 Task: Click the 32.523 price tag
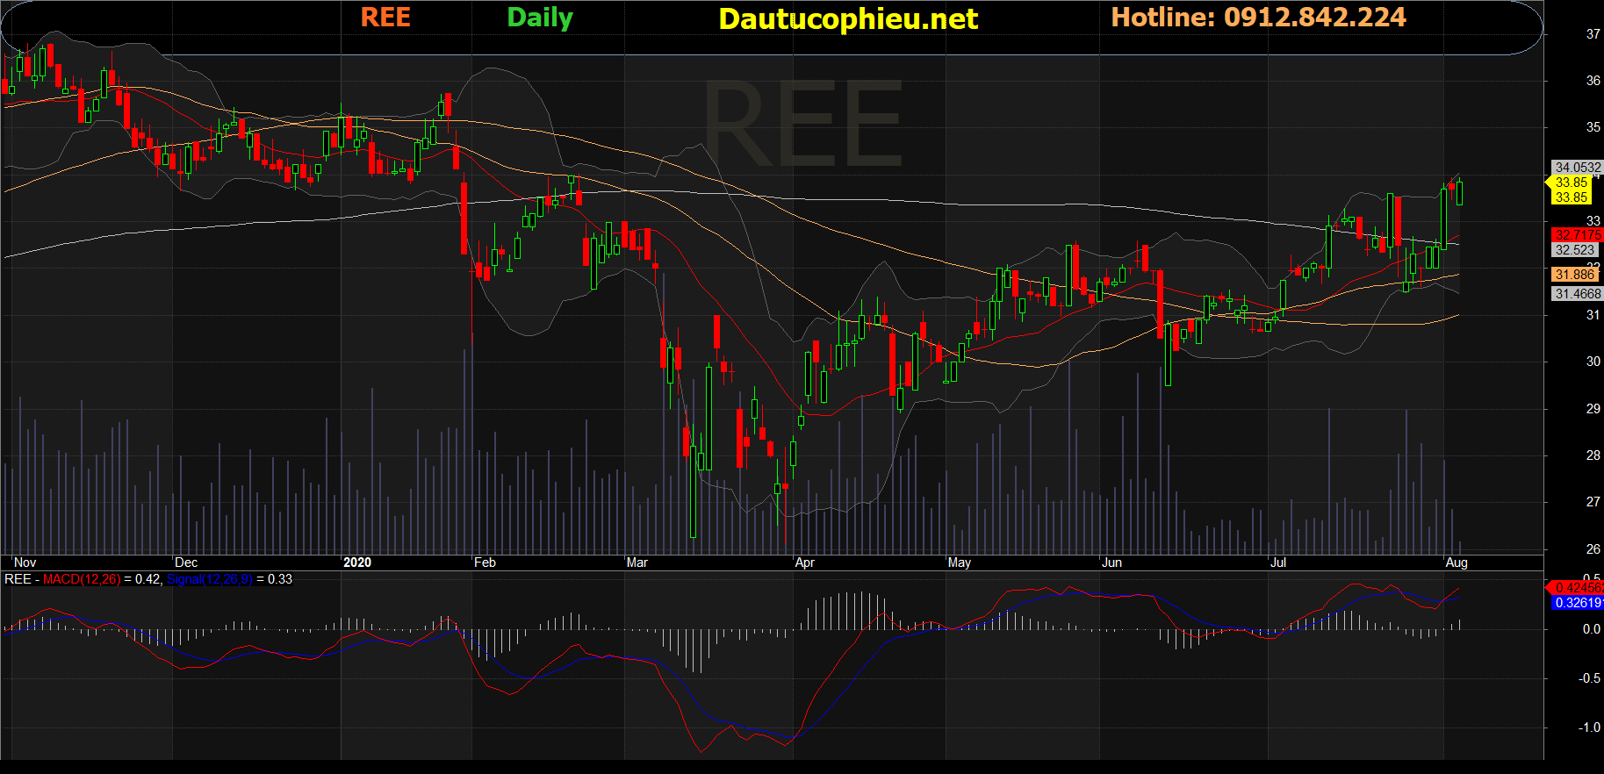click(1575, 250)
